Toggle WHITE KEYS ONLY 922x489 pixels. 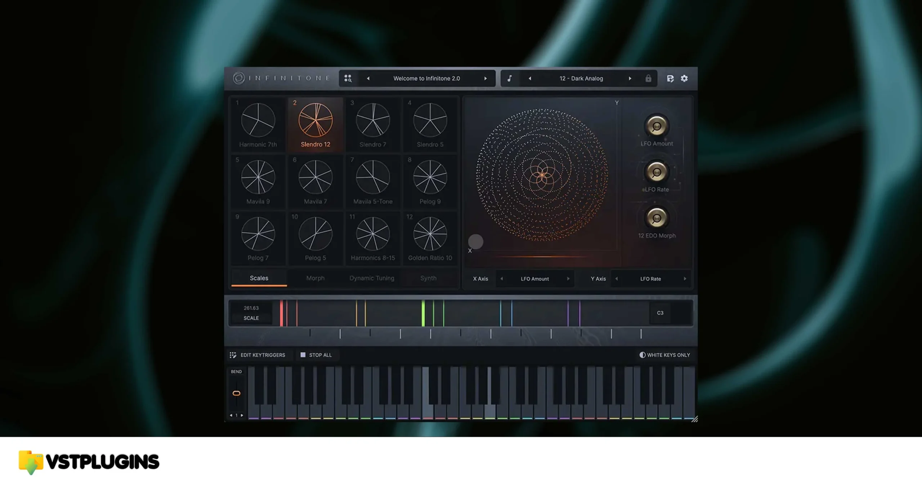pos(664,355)
